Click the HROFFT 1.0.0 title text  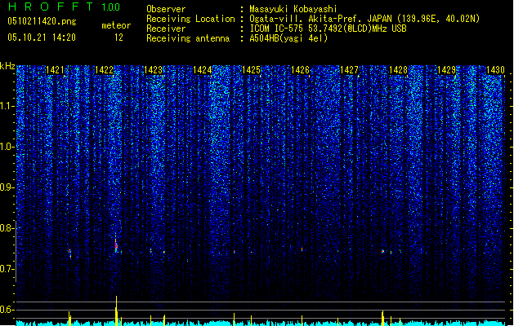click(x=65, y=7)
